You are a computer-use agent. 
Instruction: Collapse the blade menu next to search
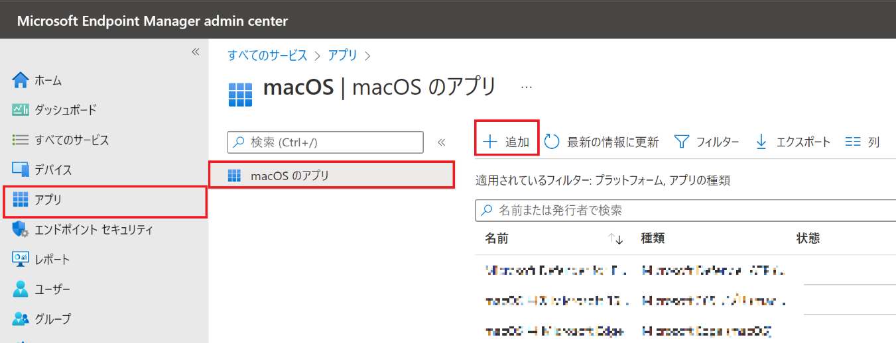point(441,142)
